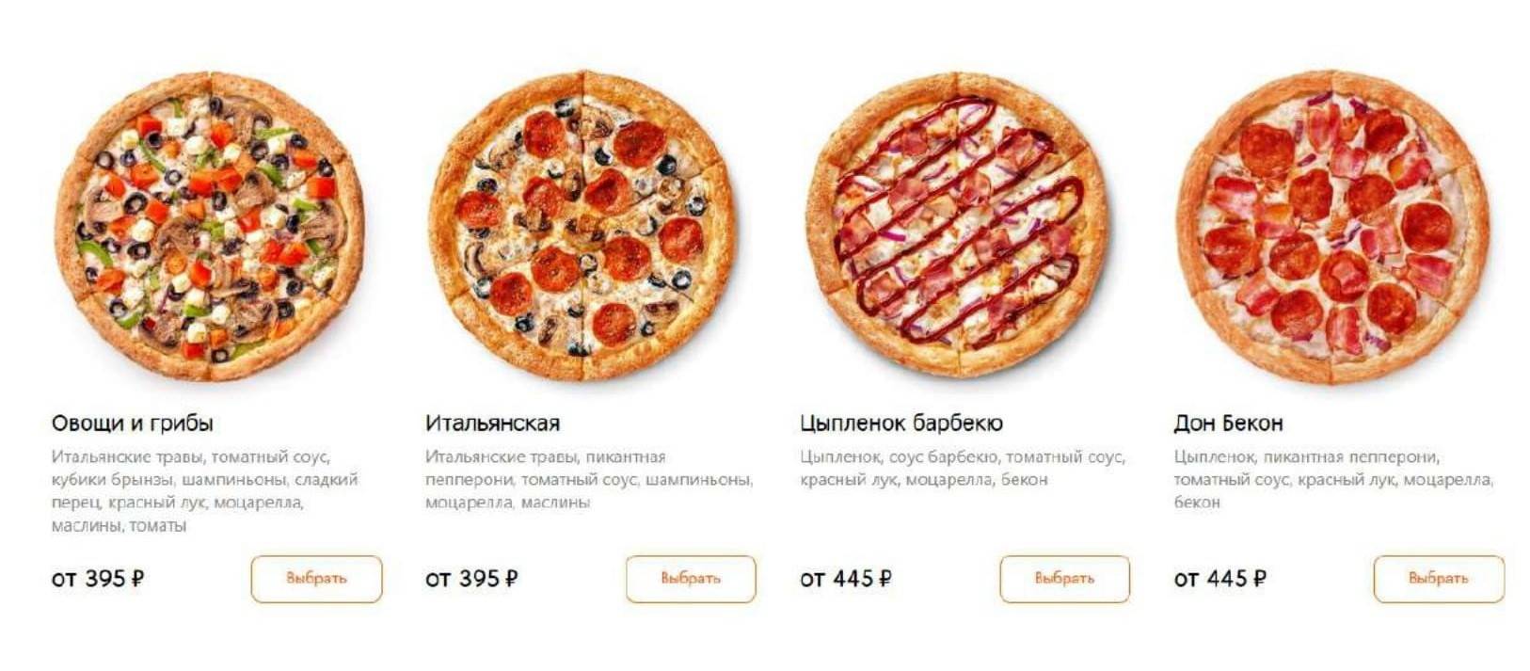Click the от 395 ₽ price under Овощи и грибы

(98, 579)
